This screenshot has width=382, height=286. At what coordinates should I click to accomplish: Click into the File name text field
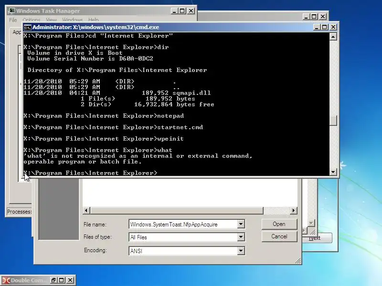point(183,224)
